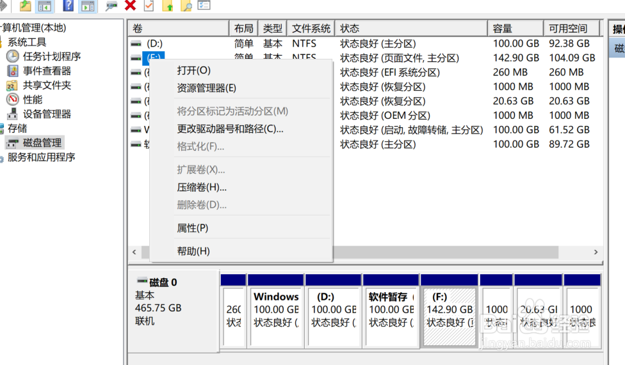
Task: Click the 磁盘管理 drive icon in tree
Action: click(x=12, y=143)
